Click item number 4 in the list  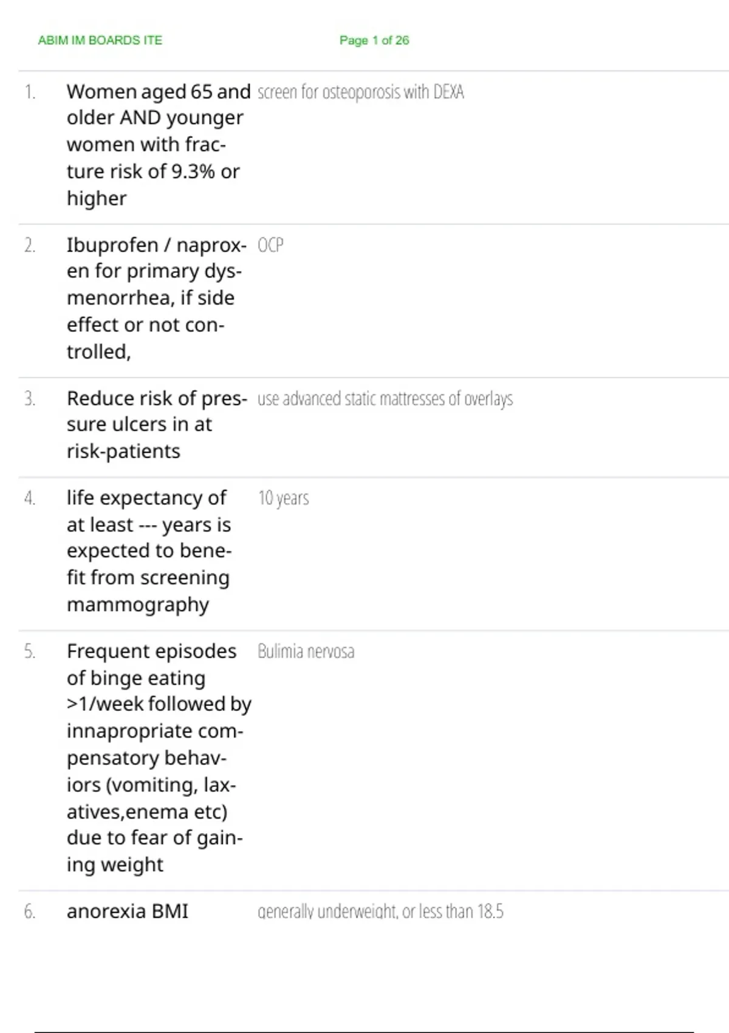tap(30, 498)
